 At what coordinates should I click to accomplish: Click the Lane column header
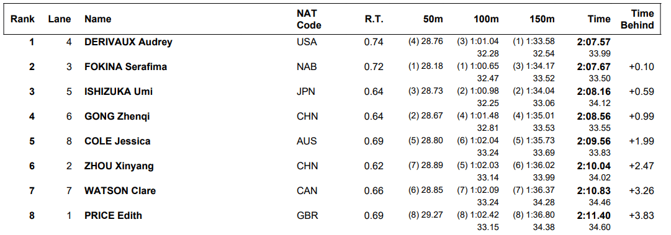(60, 19)
